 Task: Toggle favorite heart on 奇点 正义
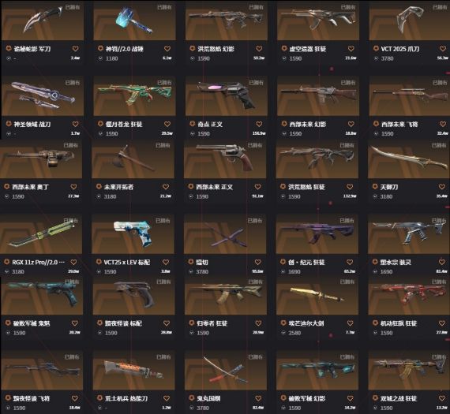259,124
